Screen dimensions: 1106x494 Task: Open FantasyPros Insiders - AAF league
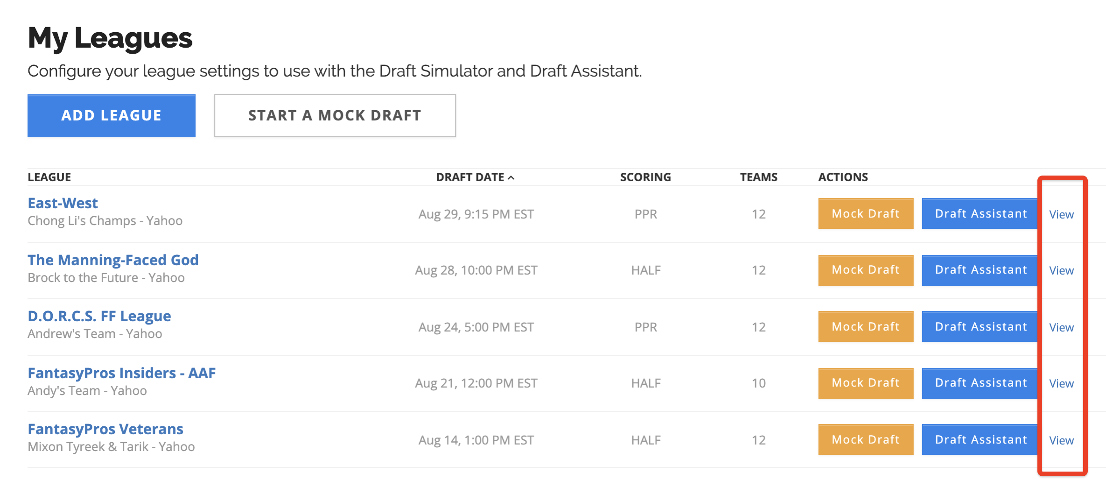pos(121,373)
